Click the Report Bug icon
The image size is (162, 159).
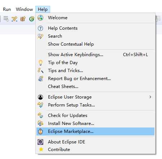click(x=40, y=79)
